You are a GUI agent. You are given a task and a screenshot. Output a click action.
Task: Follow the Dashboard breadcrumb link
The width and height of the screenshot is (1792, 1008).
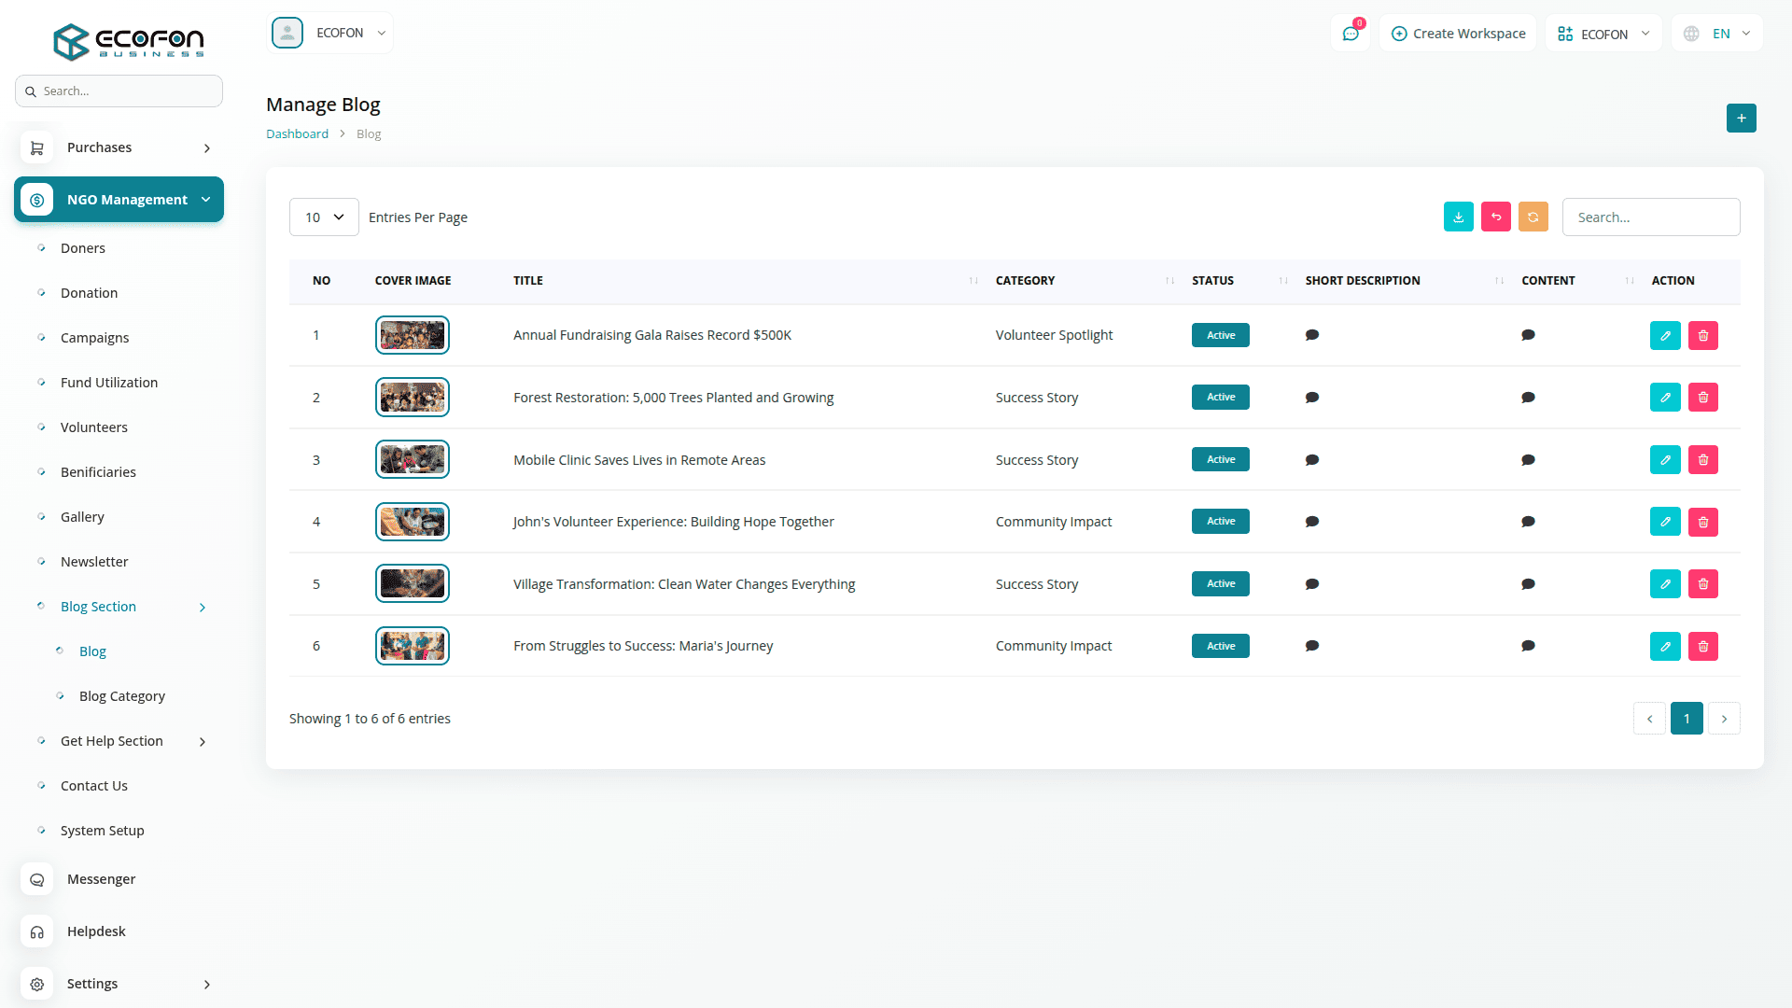click(x=297, y=133)
